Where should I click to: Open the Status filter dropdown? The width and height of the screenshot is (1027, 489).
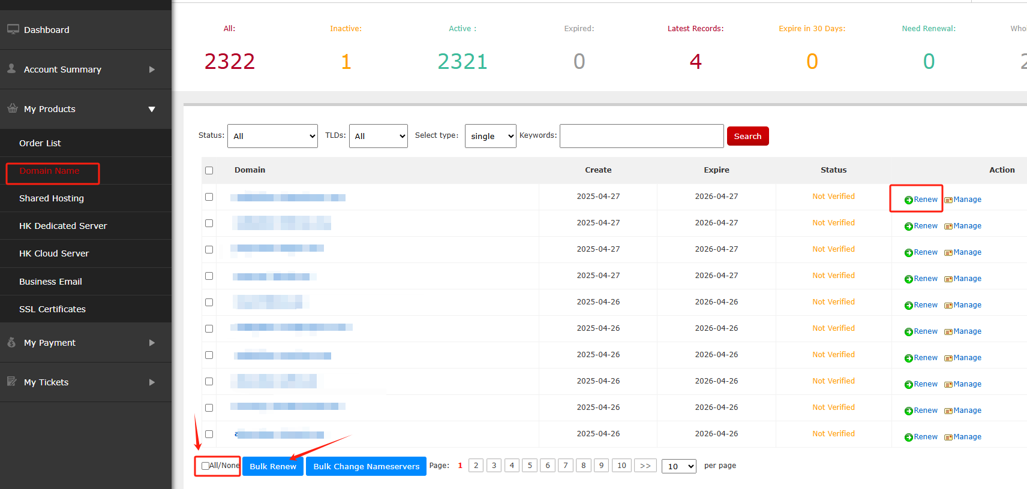272,136
